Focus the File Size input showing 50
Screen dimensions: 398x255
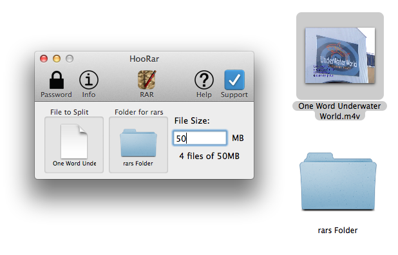200,138
